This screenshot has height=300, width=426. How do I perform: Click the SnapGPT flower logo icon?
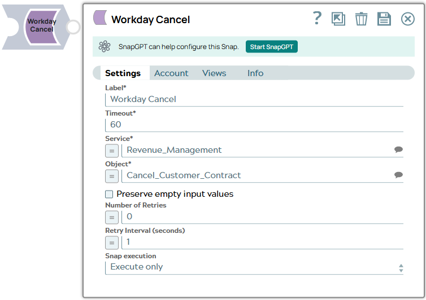tap(105, 47)
